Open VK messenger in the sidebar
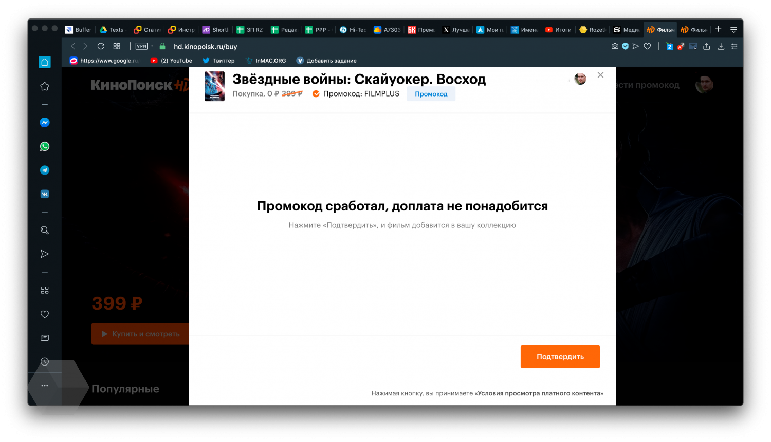 click(45, 194)
